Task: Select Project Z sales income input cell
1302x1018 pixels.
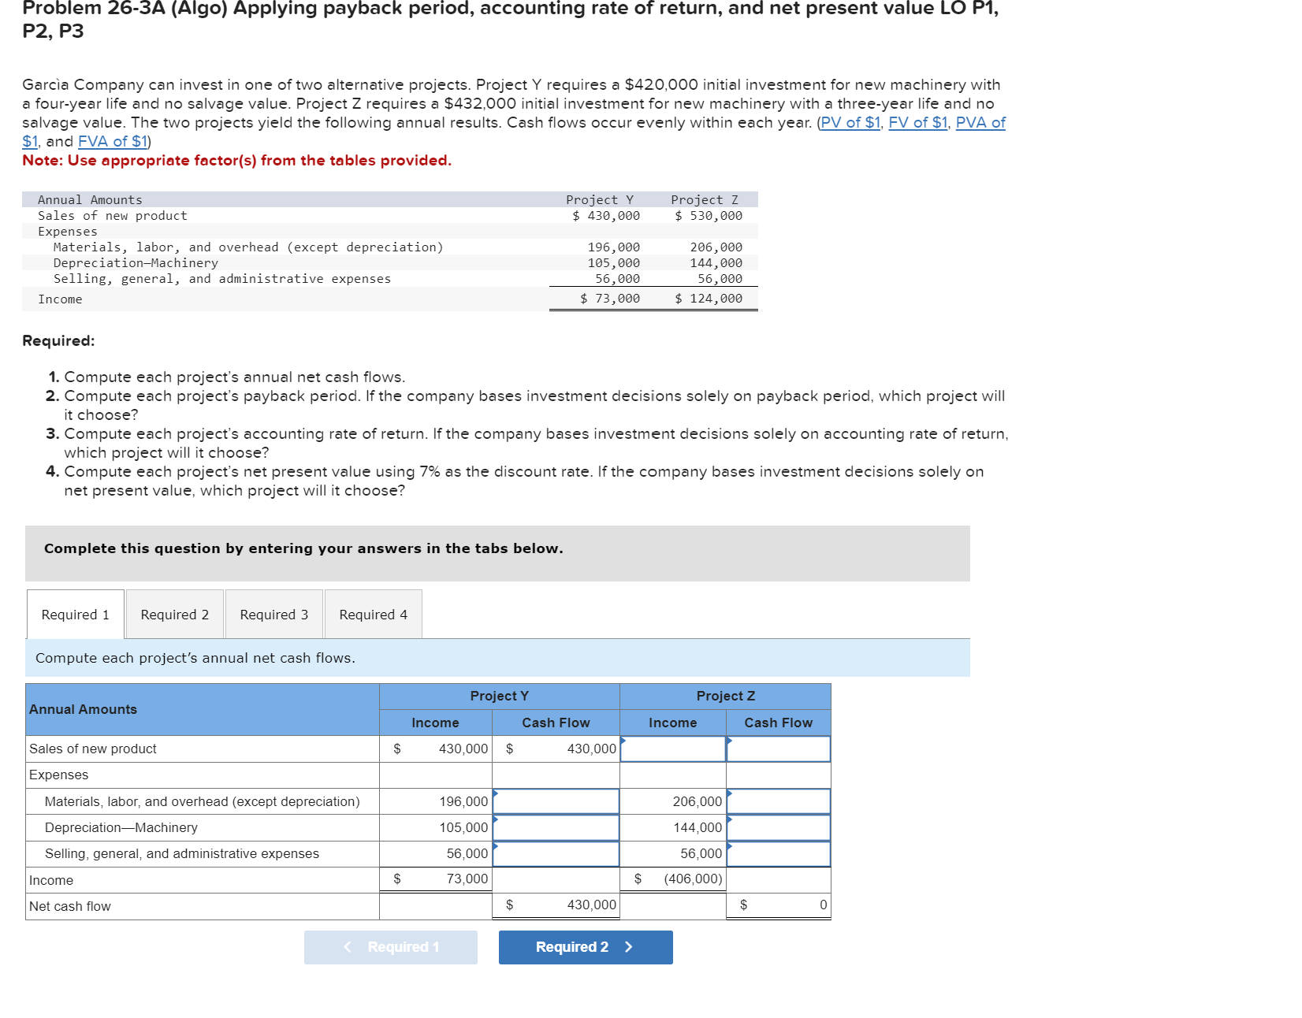Action: point(672,749)
